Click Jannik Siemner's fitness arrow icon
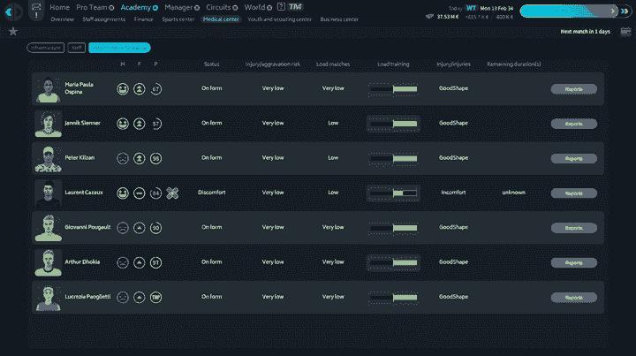 [140, 124]
